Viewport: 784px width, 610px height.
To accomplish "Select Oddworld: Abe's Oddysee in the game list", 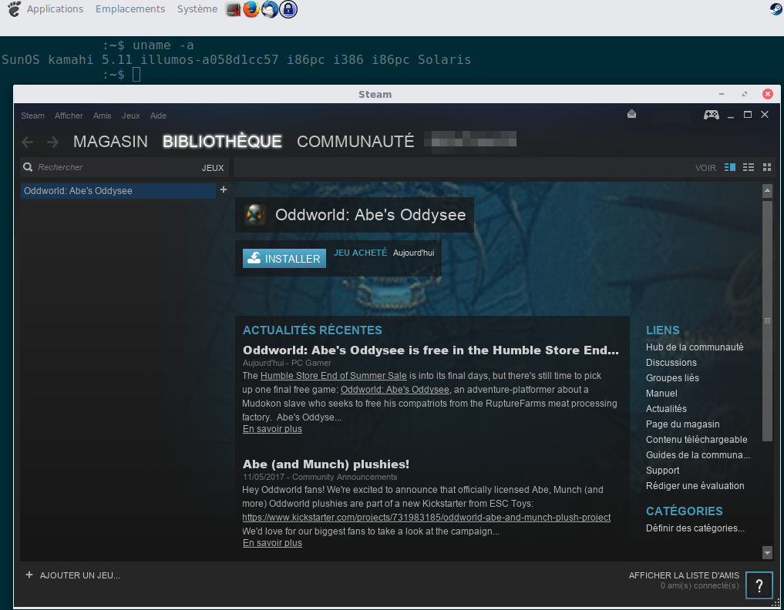I will (x=118, y=191).
